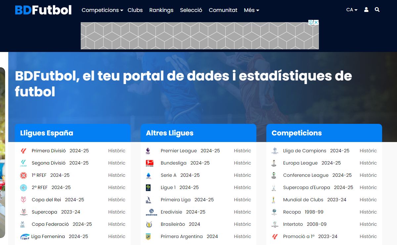Screen dimensions: 397x245
Task: Expand the Competicions dropdown menu
Action: (x=102, y=10)
